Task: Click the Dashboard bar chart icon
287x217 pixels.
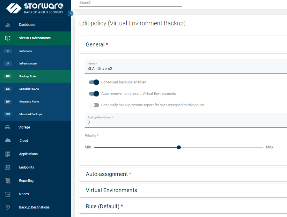Action: coord(8,25)
